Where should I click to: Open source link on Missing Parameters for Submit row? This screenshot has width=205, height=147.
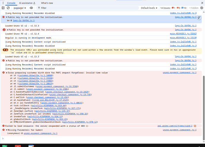pos(179,130)
